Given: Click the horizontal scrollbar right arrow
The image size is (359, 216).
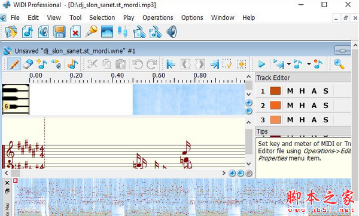Looking at the screenshot, I should click(x=224, y=173).
